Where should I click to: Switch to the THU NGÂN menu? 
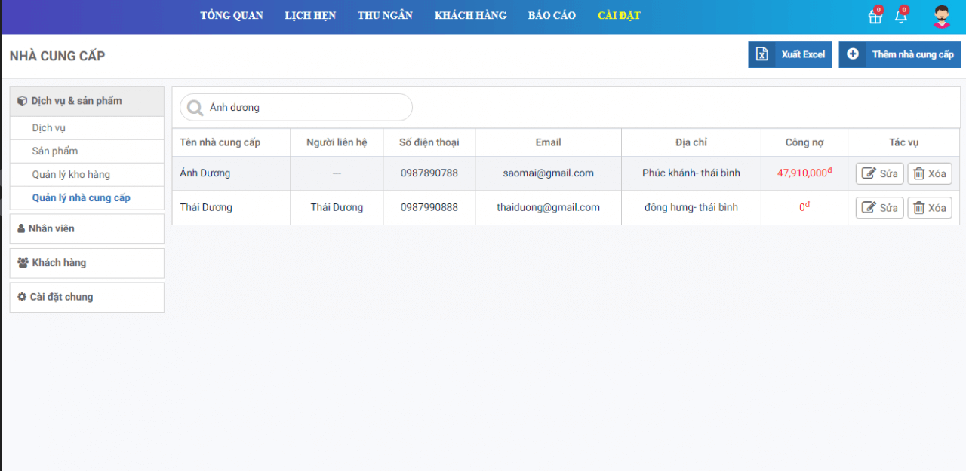coord(385,16)
